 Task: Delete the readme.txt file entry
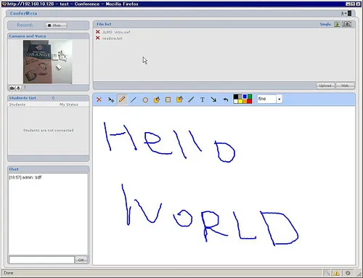click(x=98, y=38)
